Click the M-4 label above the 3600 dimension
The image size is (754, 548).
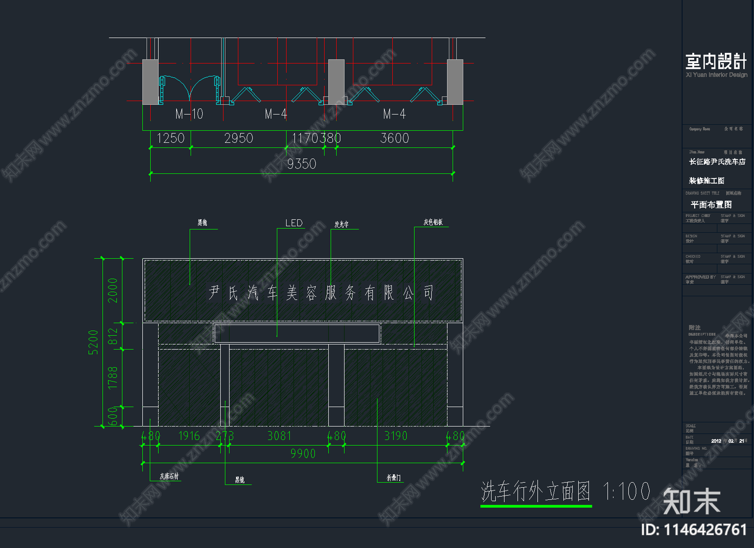point(394,114)
